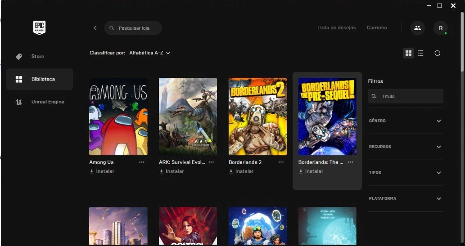The image size is (465, 246).
Task: Click the vertical scrollbar
Action: pyautogui.click(x=462, y=41)
